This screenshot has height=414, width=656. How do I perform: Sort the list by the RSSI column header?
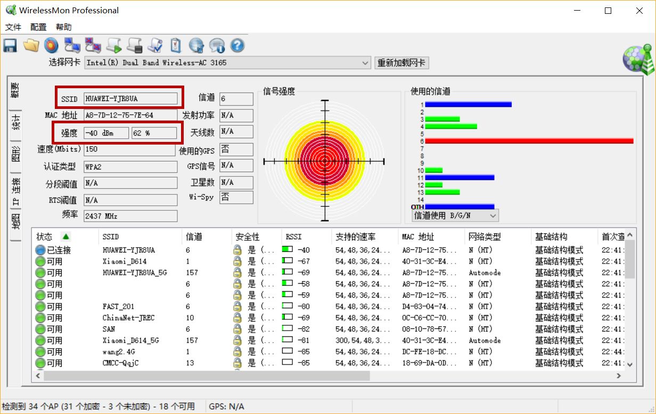(307, 236)
